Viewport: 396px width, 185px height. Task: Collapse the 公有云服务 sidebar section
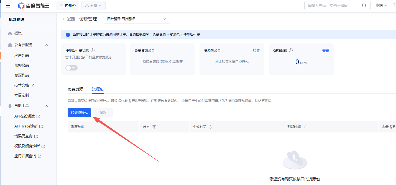coord(46,45)
